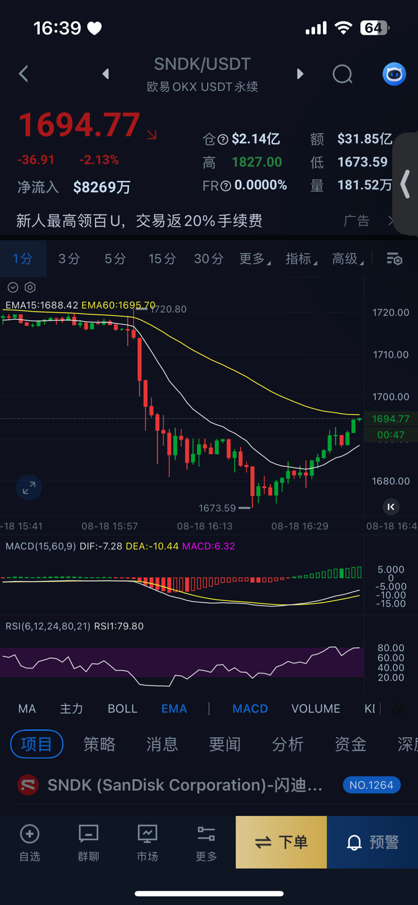Image resolution: width=418 pixels, height=905 pixels.
Task: Tap the MACD(15,60,9) indicator legend
Action: coord(41,546)
